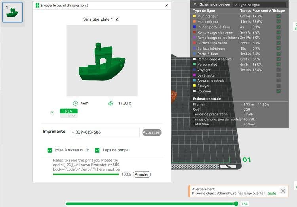Toggle Mise à niveau du lit checkbox
The image size is (297, 207).
tap(49, 150)
